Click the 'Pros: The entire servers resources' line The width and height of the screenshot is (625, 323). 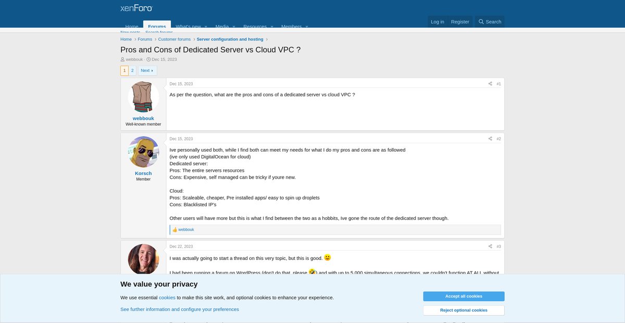(x=207, y=170)
